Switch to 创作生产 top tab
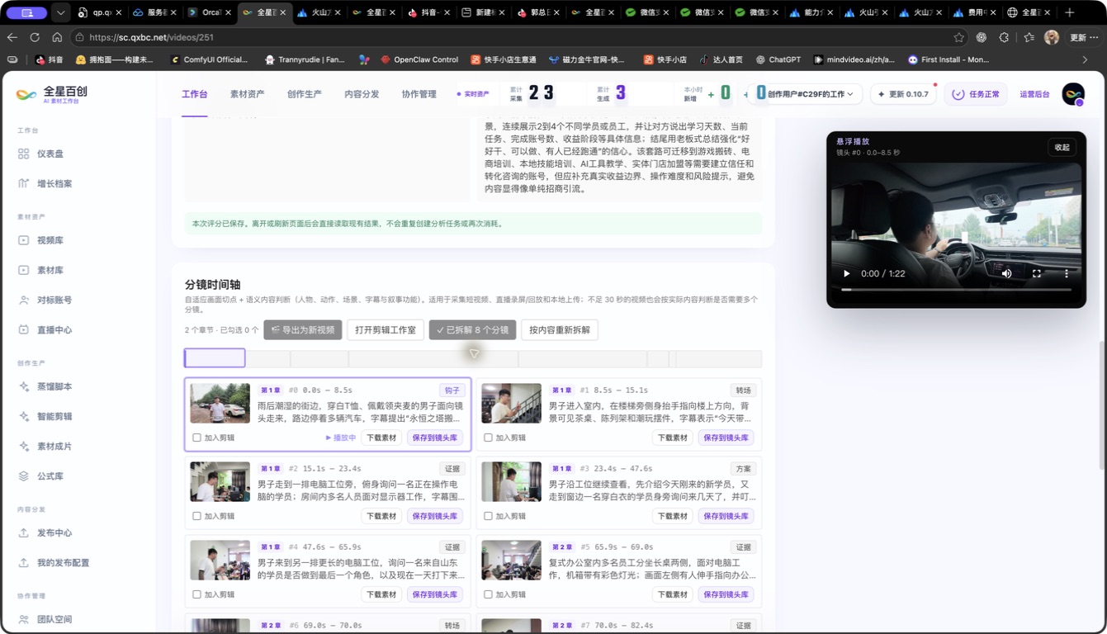This screenshot has height=634, width=1107. click(x=304, y=94)
